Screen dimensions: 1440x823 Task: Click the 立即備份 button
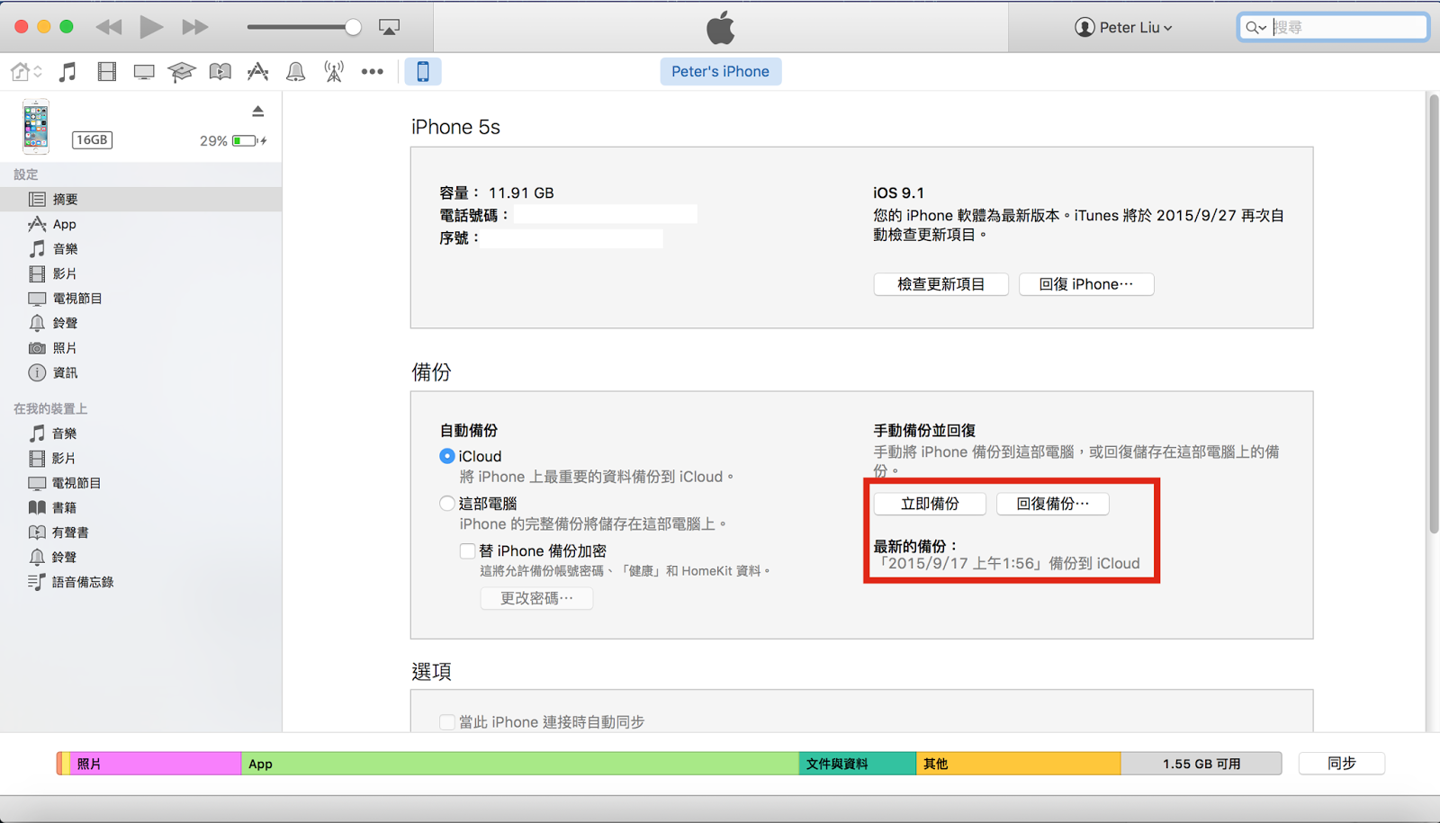tap(930, 504)
